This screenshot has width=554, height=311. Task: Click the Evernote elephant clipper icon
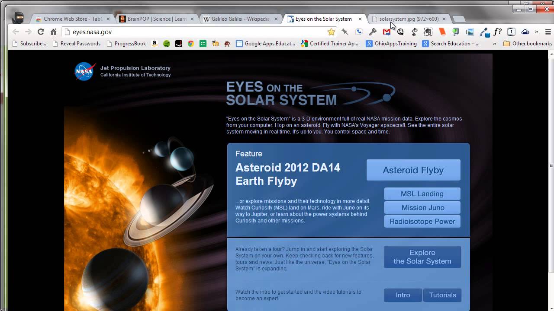(428, 32)
